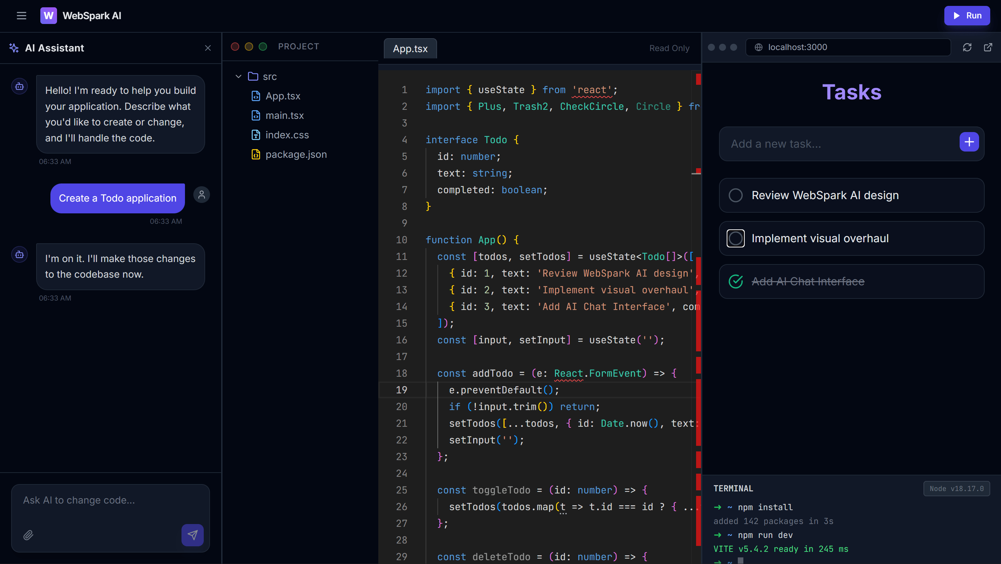Click the first gray dot in preview header
Image resolution: width=1001 pixels, height=564 pixels.
711,47
